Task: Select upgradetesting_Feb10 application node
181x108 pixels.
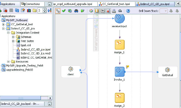Action: coord(19,70)
